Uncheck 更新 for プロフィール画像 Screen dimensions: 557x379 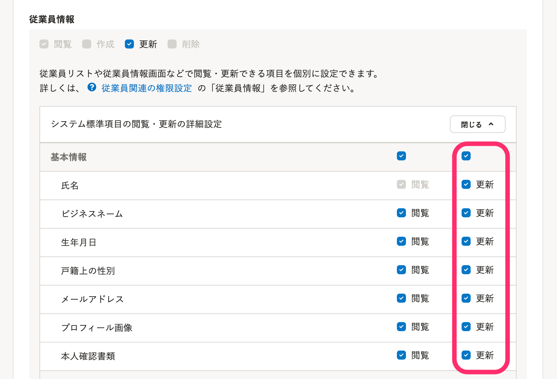click(466, 327)
